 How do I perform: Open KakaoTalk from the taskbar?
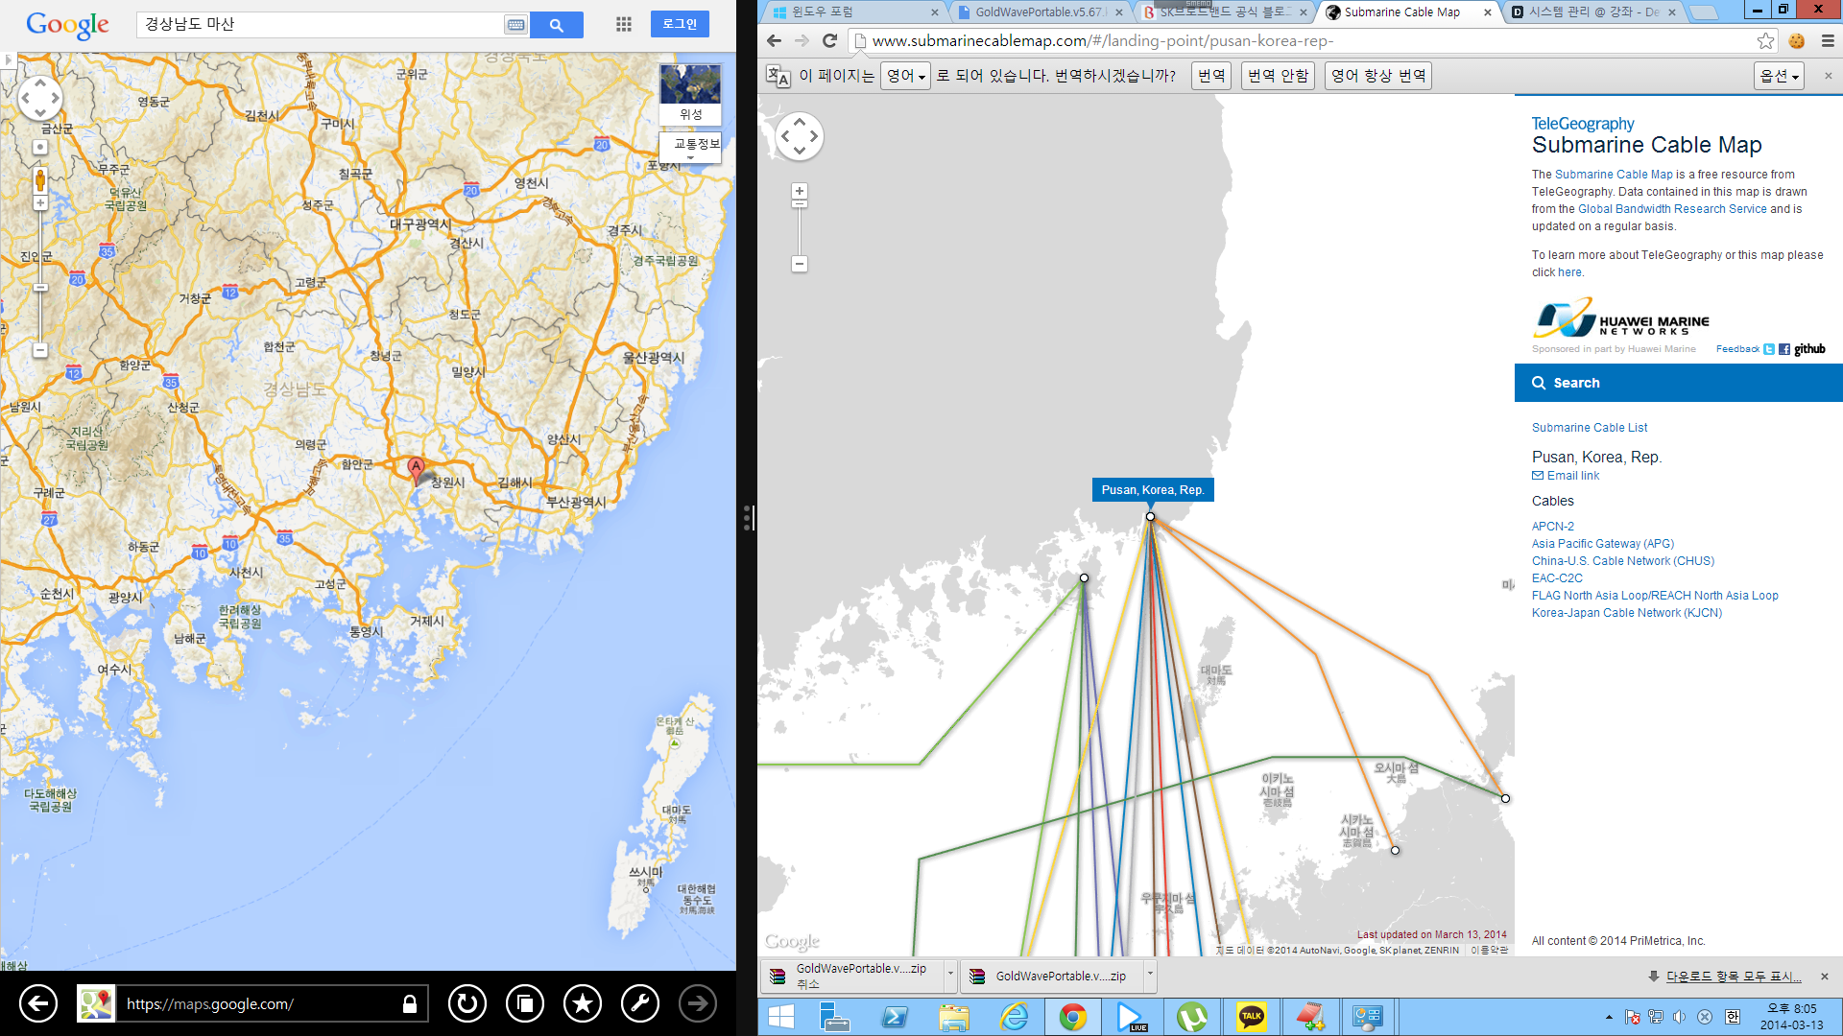click(1251, 1017)
